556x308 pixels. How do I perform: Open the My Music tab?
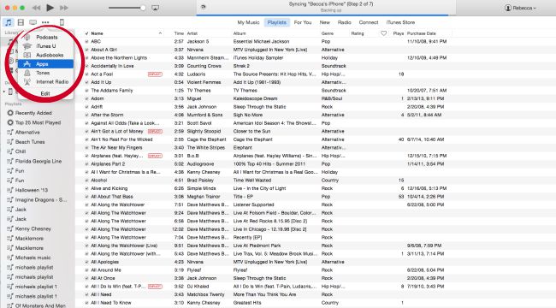click(248, 22)
